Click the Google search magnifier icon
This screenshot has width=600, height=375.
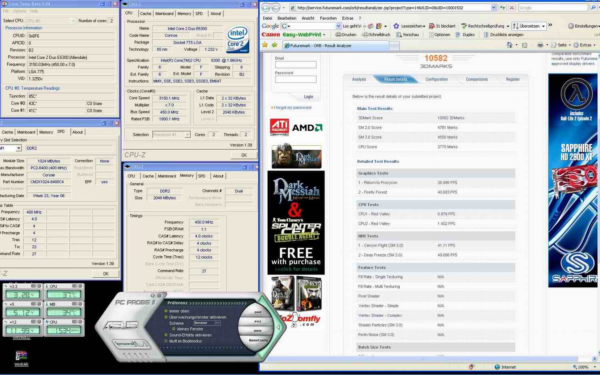click(593, 8)
